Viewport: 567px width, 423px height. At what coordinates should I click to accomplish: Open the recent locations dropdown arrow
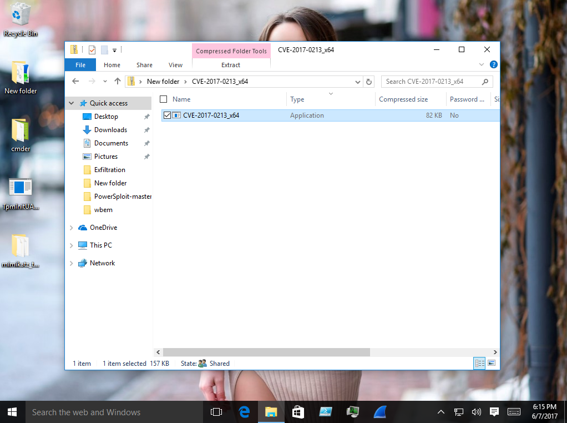click(105, 82)
